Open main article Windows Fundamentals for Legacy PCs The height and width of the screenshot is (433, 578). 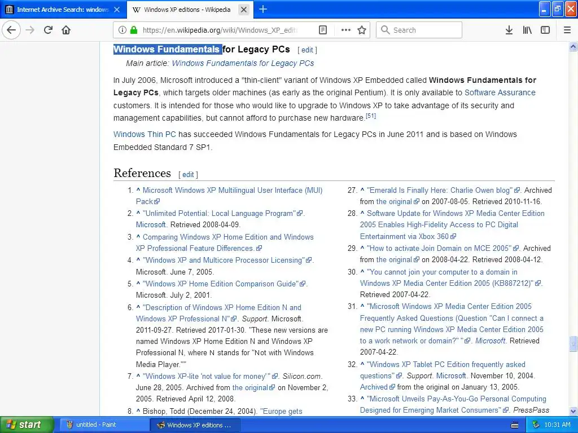(243, 63)
